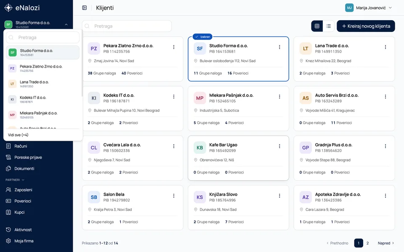This screenshot has width=404, height=252.
Task: Open three-dot menu for Apoteka Zdravlje
Action: [385, 196]
